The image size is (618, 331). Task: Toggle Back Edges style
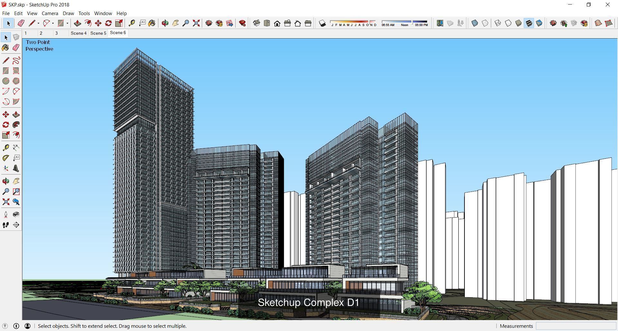(485, 23)
